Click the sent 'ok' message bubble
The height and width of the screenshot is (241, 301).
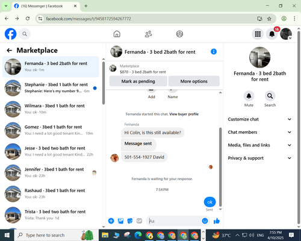point(209,202)
